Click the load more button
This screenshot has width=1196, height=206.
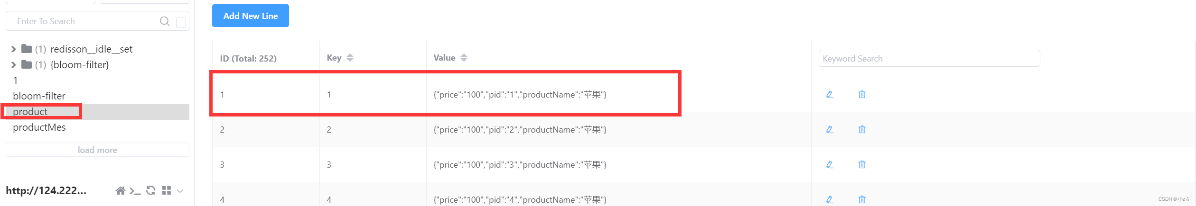[x=97, y=150]
